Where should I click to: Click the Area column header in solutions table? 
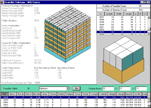[x=45, y=94]
